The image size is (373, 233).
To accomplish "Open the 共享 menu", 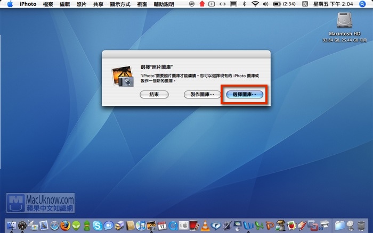I will (98, 4).
